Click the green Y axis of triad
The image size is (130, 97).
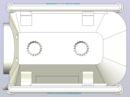[x=7, y=87]
